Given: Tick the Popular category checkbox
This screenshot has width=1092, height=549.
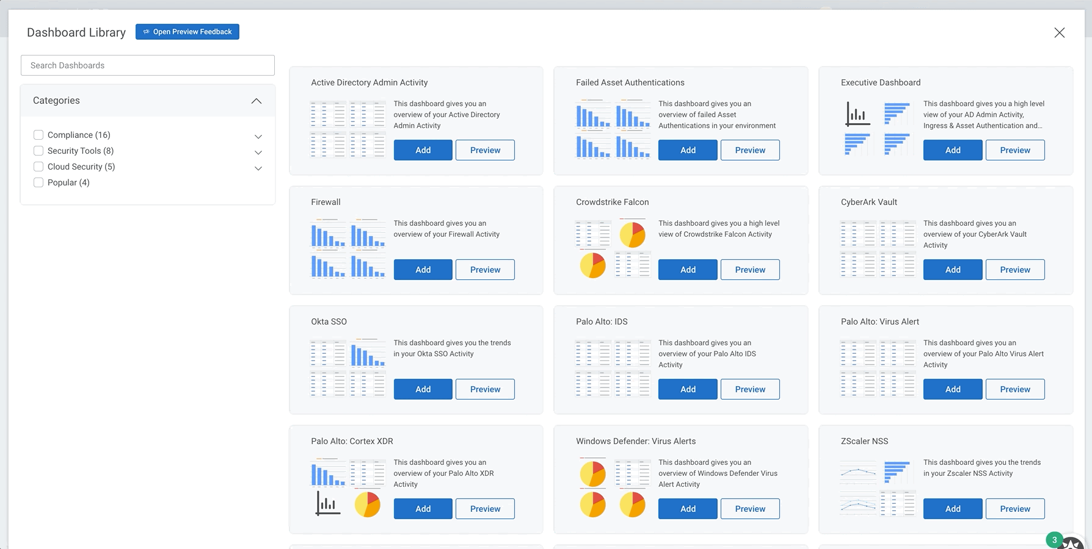Looking at the screenshot, I should (38, 182).
